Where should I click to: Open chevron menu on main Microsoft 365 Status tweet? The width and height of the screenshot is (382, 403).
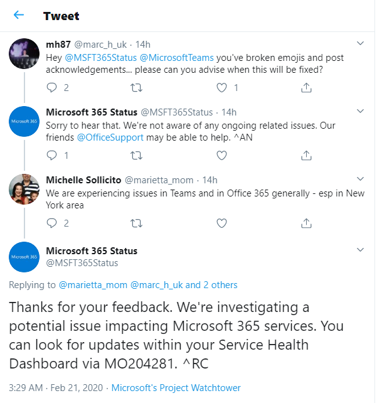click(x=361, y=250)
